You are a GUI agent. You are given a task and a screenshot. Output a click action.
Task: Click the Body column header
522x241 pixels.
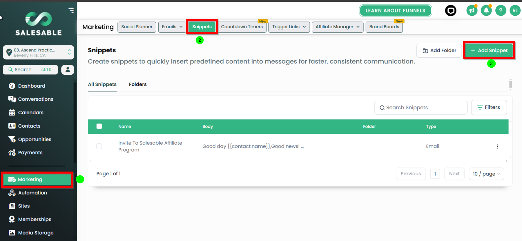[x=208, y=126]
